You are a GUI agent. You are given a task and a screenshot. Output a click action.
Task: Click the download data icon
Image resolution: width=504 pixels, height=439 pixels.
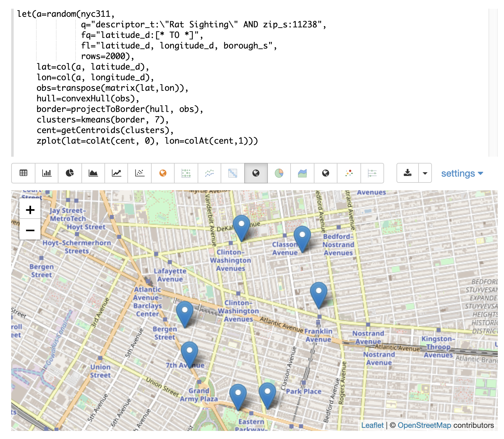point(408,173)
